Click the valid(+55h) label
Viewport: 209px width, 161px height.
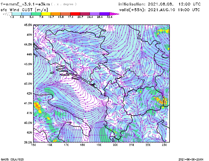(x=132, y=10)
